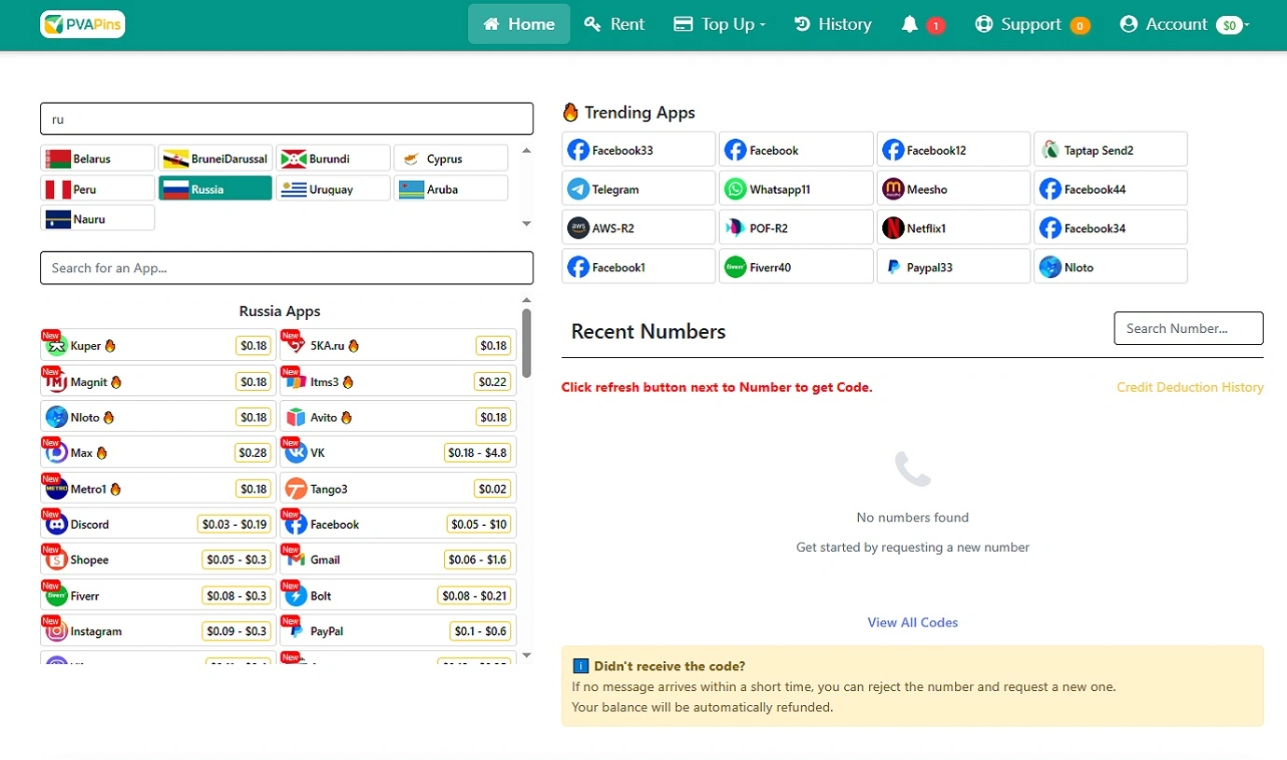
Task: Choose Facebook34 in Trending Apps
Action: [1111, 228]
